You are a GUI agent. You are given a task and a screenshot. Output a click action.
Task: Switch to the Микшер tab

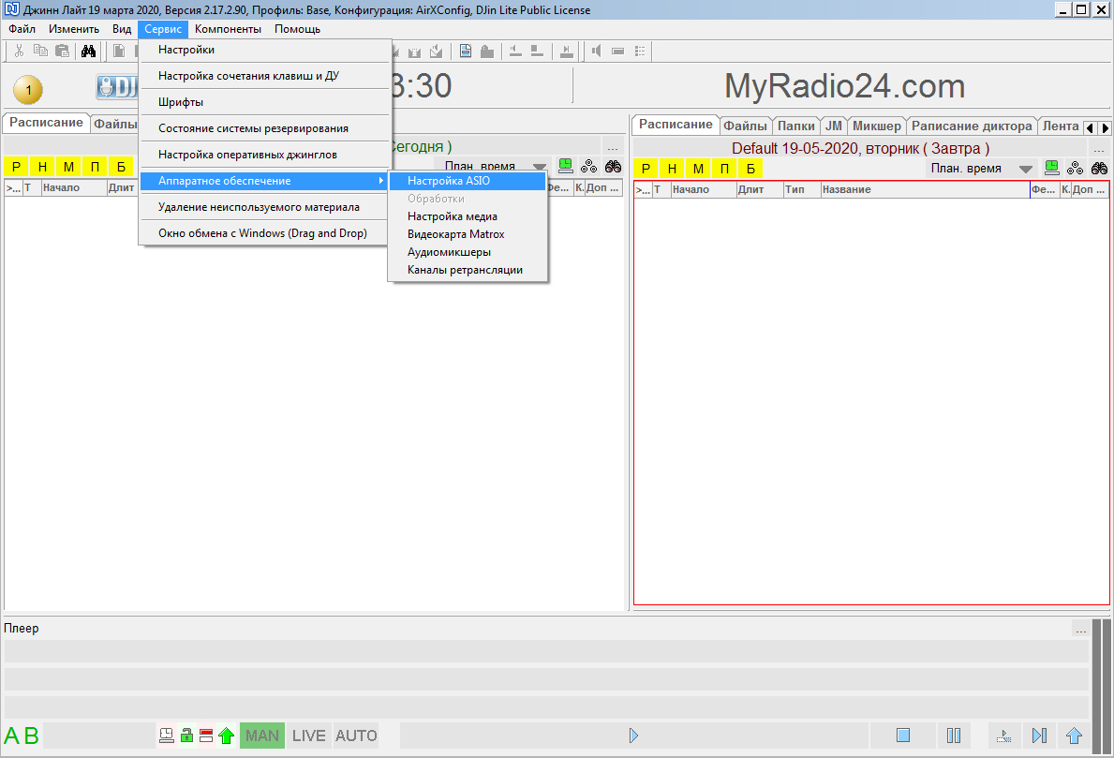click(x=876, y=126)
